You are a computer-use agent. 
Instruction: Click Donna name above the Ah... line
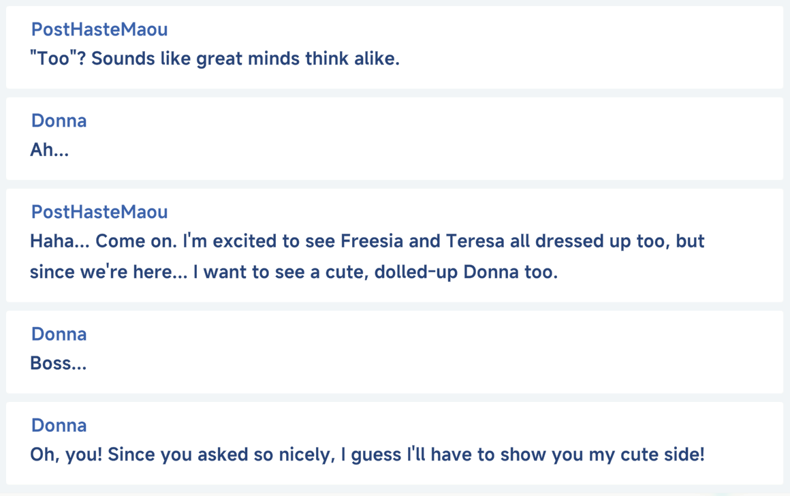coord(59,121)
